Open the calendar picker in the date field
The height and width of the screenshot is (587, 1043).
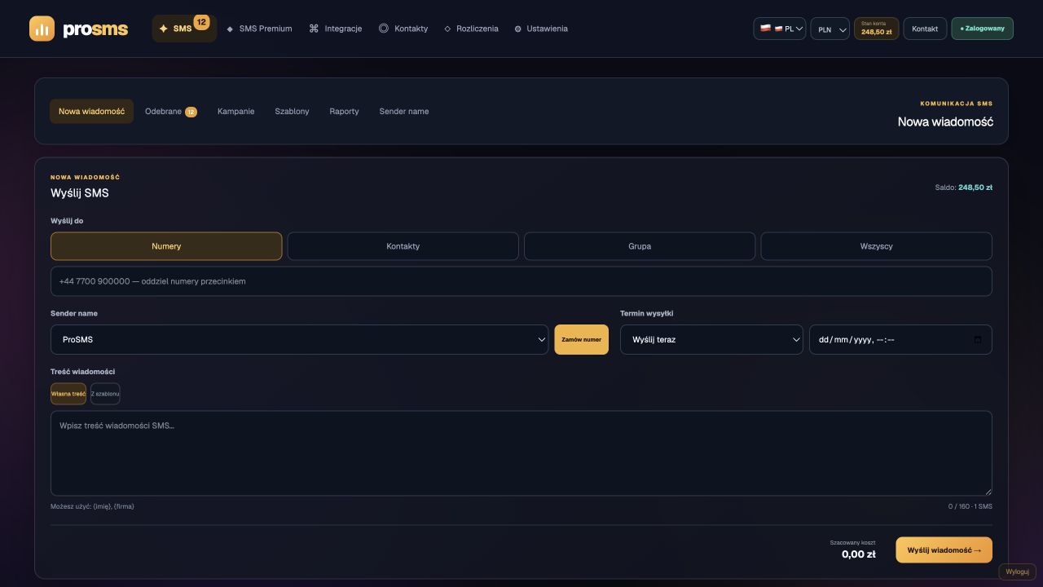coord(978,340)
